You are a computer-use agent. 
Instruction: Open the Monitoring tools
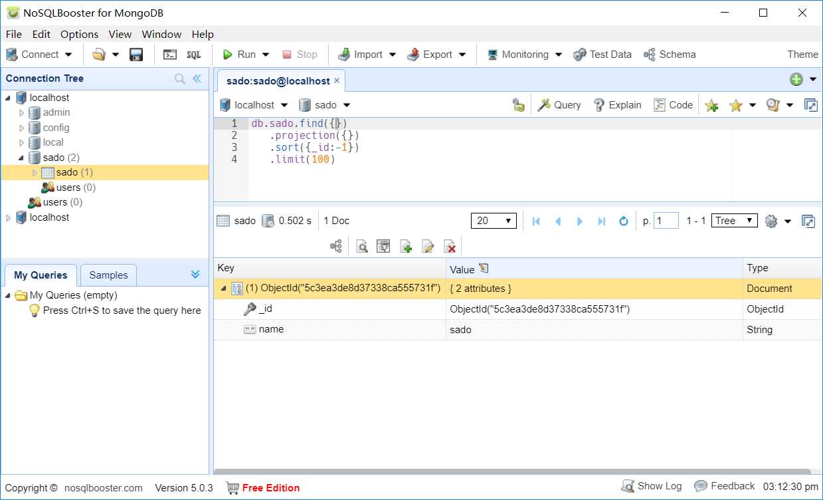coord(518,55)
